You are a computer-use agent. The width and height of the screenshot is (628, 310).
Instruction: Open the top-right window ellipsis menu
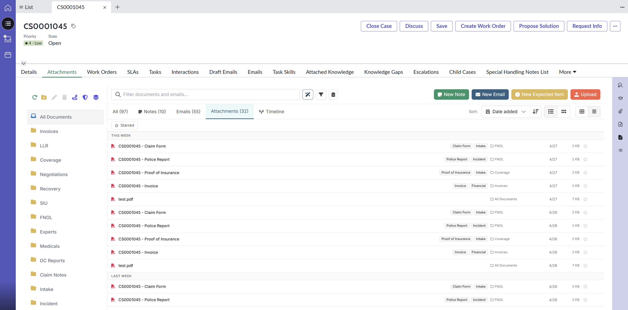click(x=622, y=7)
